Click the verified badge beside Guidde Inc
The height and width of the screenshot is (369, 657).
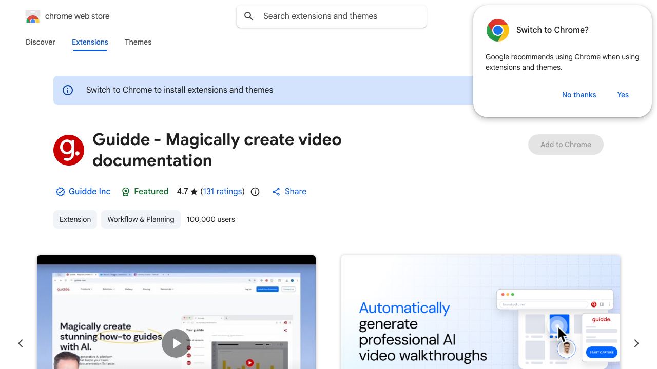pos(60,192)
